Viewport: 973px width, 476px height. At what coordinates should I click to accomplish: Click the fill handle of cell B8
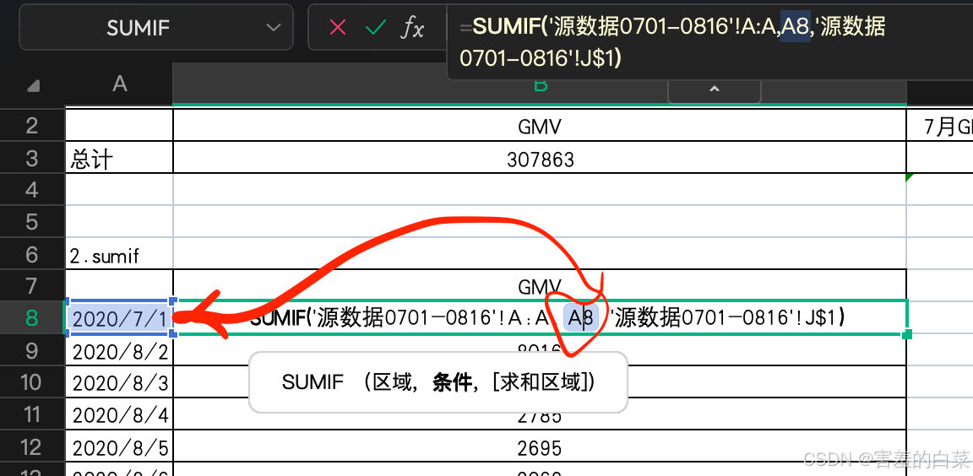tap(906, 334)
